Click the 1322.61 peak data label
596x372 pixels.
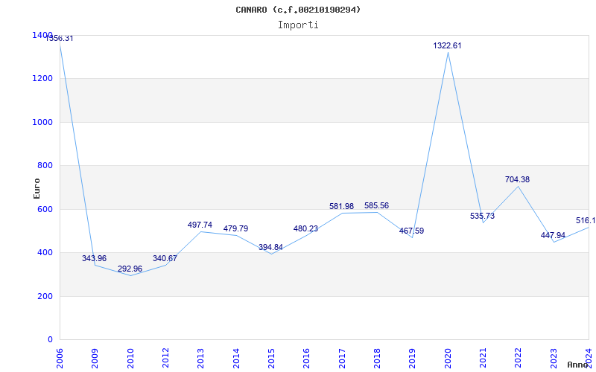click(448, 46)
